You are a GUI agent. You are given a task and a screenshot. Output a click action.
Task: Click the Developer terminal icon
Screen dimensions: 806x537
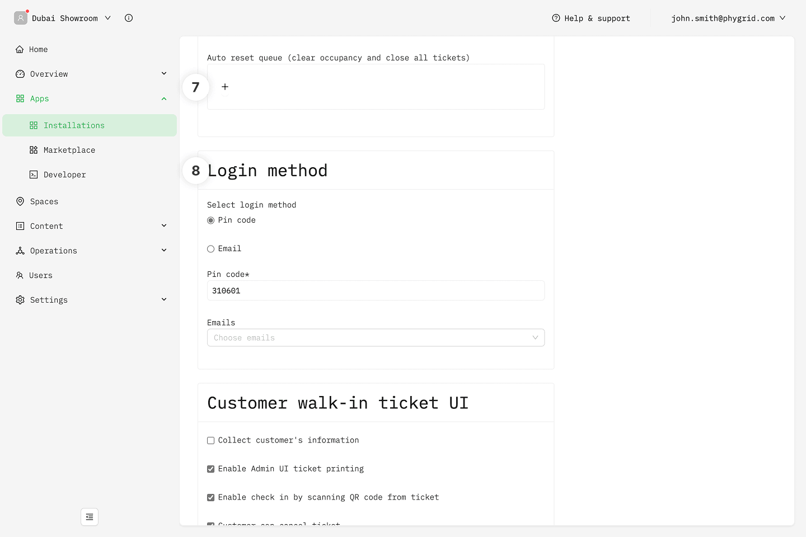click(x=34, y=175)
